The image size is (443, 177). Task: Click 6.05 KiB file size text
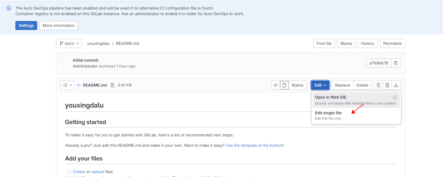(125, 85)
